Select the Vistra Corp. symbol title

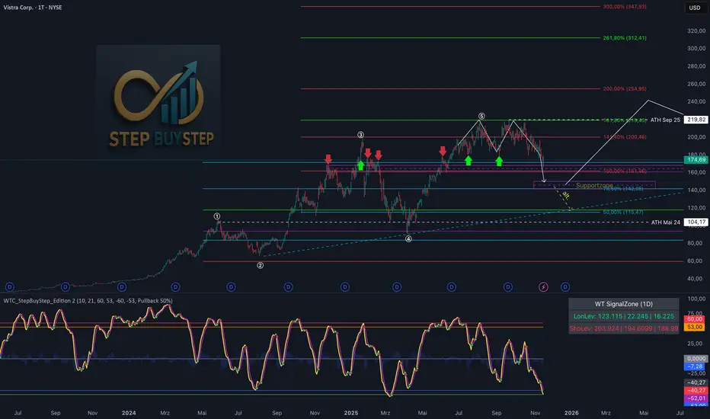point(33,8)
